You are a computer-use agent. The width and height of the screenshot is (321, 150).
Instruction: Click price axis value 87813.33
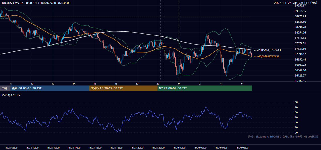coord(300,38)
